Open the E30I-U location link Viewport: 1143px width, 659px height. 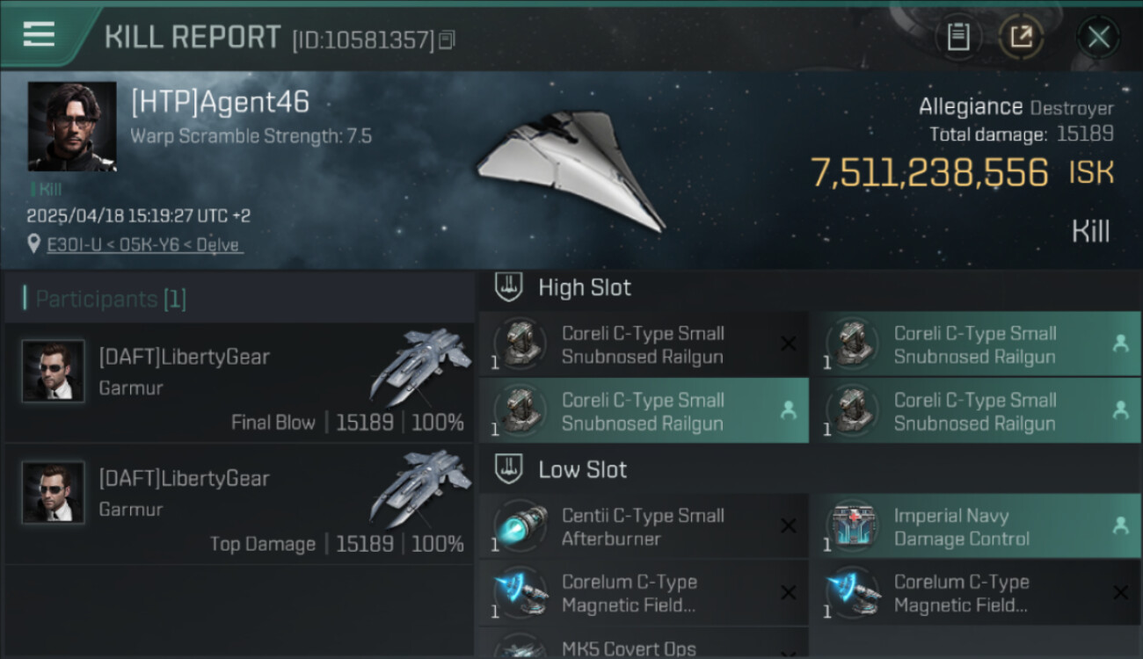pyautogui.click(x=144, y=245)
